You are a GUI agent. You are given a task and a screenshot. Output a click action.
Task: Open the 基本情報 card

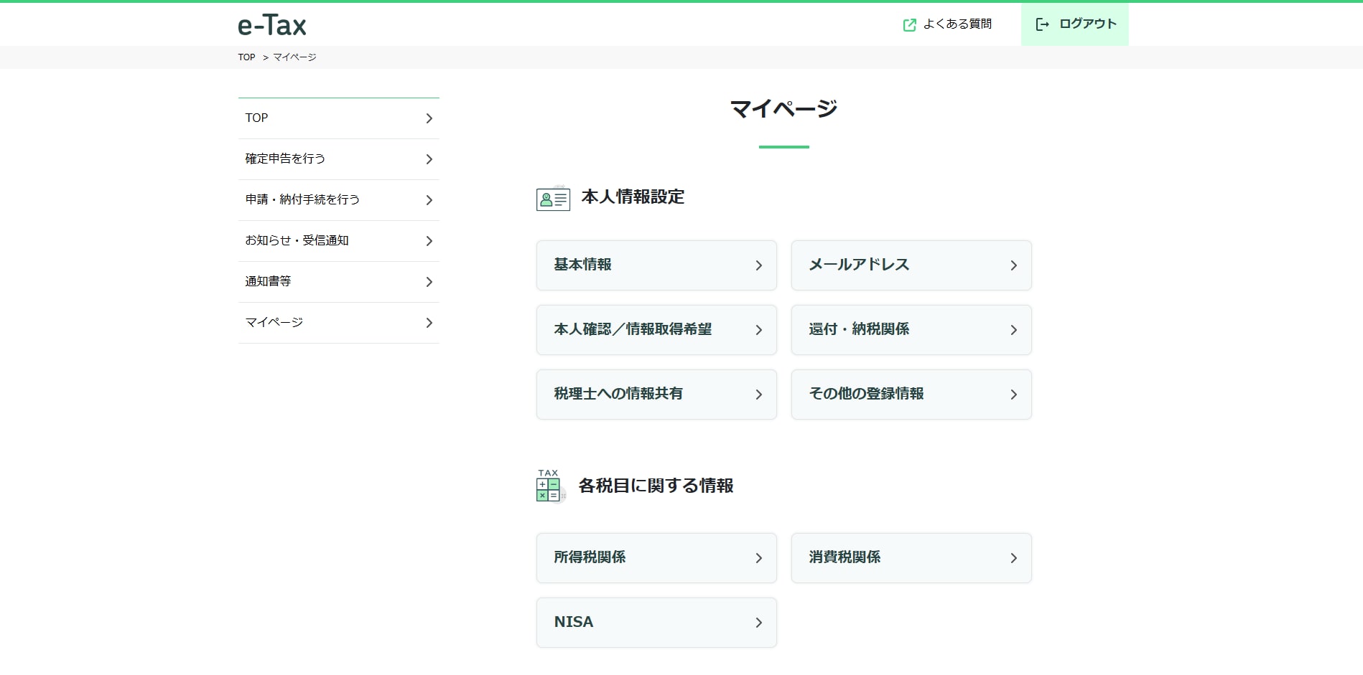[656, 265]
